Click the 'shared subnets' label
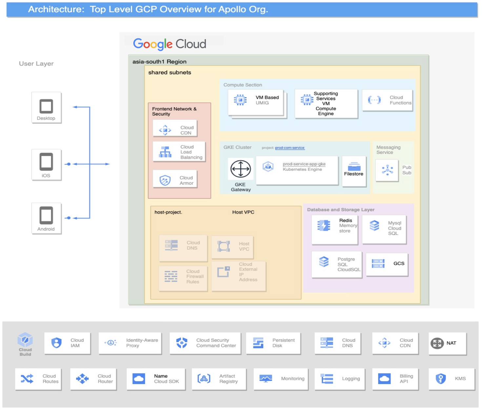The width and height of the screenshot is (482, 412). (x=170, y=72)
